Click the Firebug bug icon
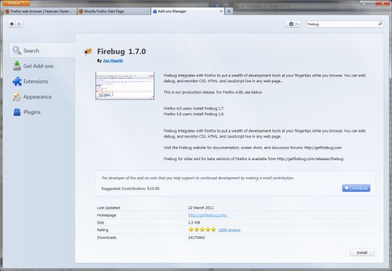Screen dimensions: 392x271 88,51
